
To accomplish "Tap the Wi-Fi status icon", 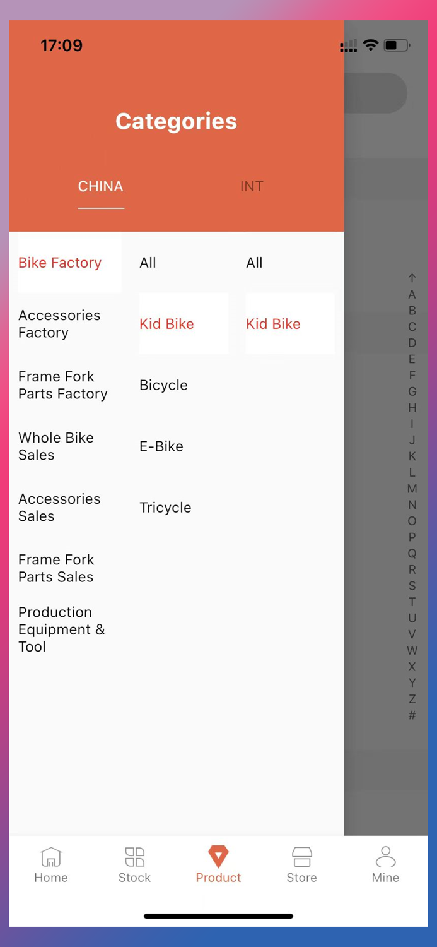I will pyautogui.click(x=371, y=45).
